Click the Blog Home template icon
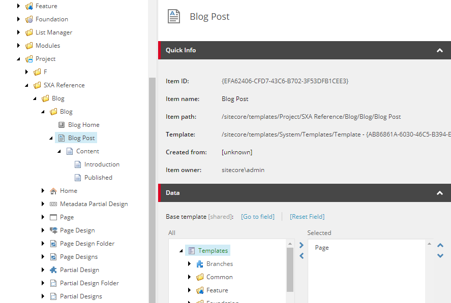The height and width of the screenshot is (303, 451). pos(62,125)
